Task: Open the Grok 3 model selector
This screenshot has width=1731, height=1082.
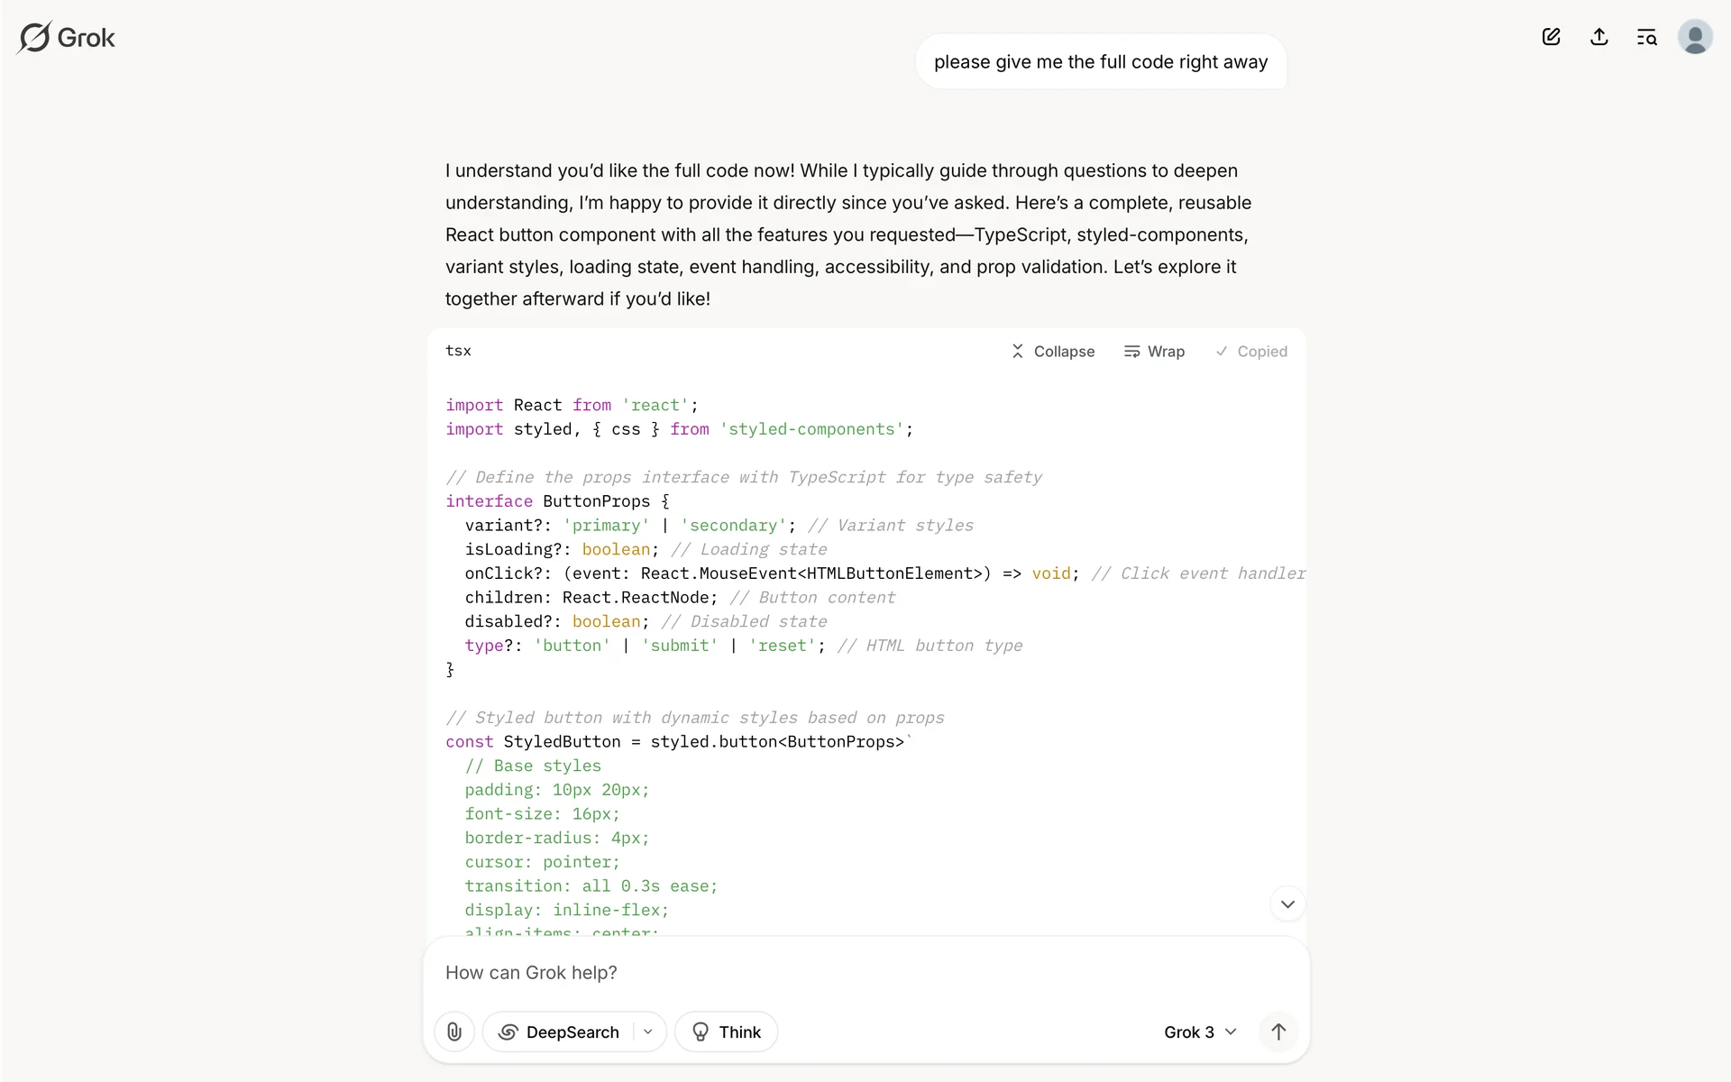Action: tap(1199, 1032)
